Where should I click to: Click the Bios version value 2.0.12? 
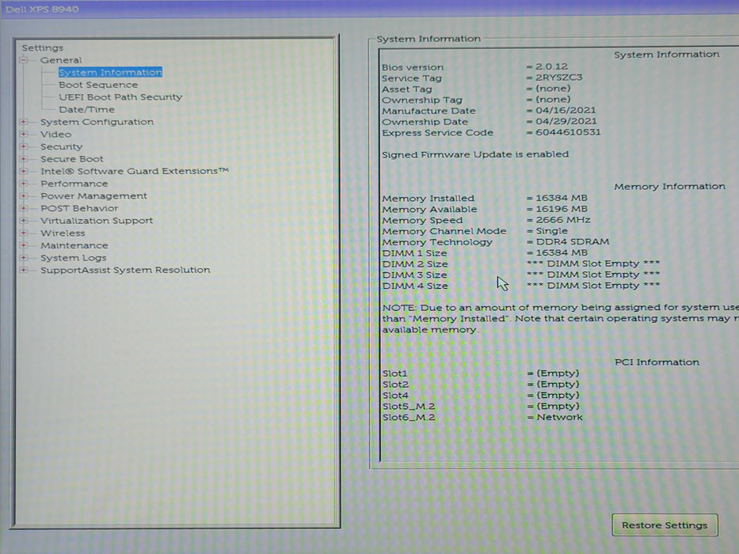click(551, 66)
